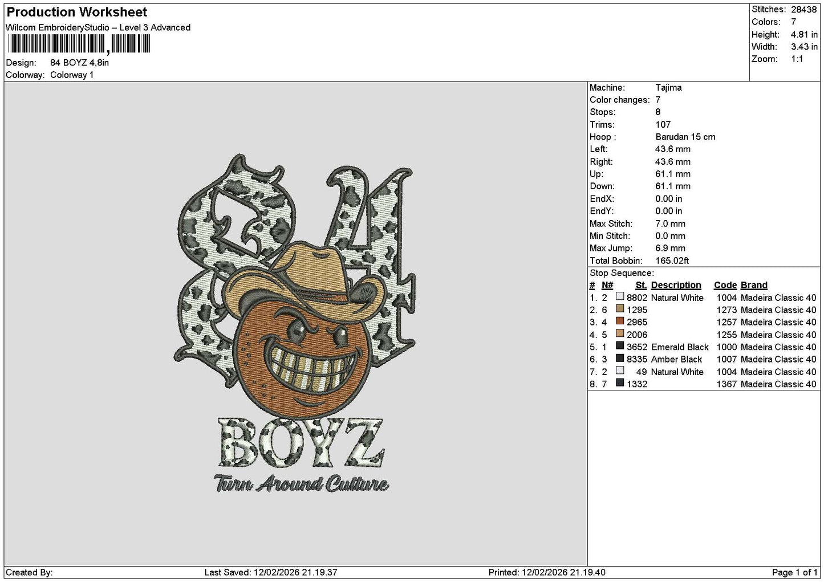Viewport: 824px width, 582px height.
Task: Click the Min Stitch value 0.0 mm
Action: (x=671, y=236)
